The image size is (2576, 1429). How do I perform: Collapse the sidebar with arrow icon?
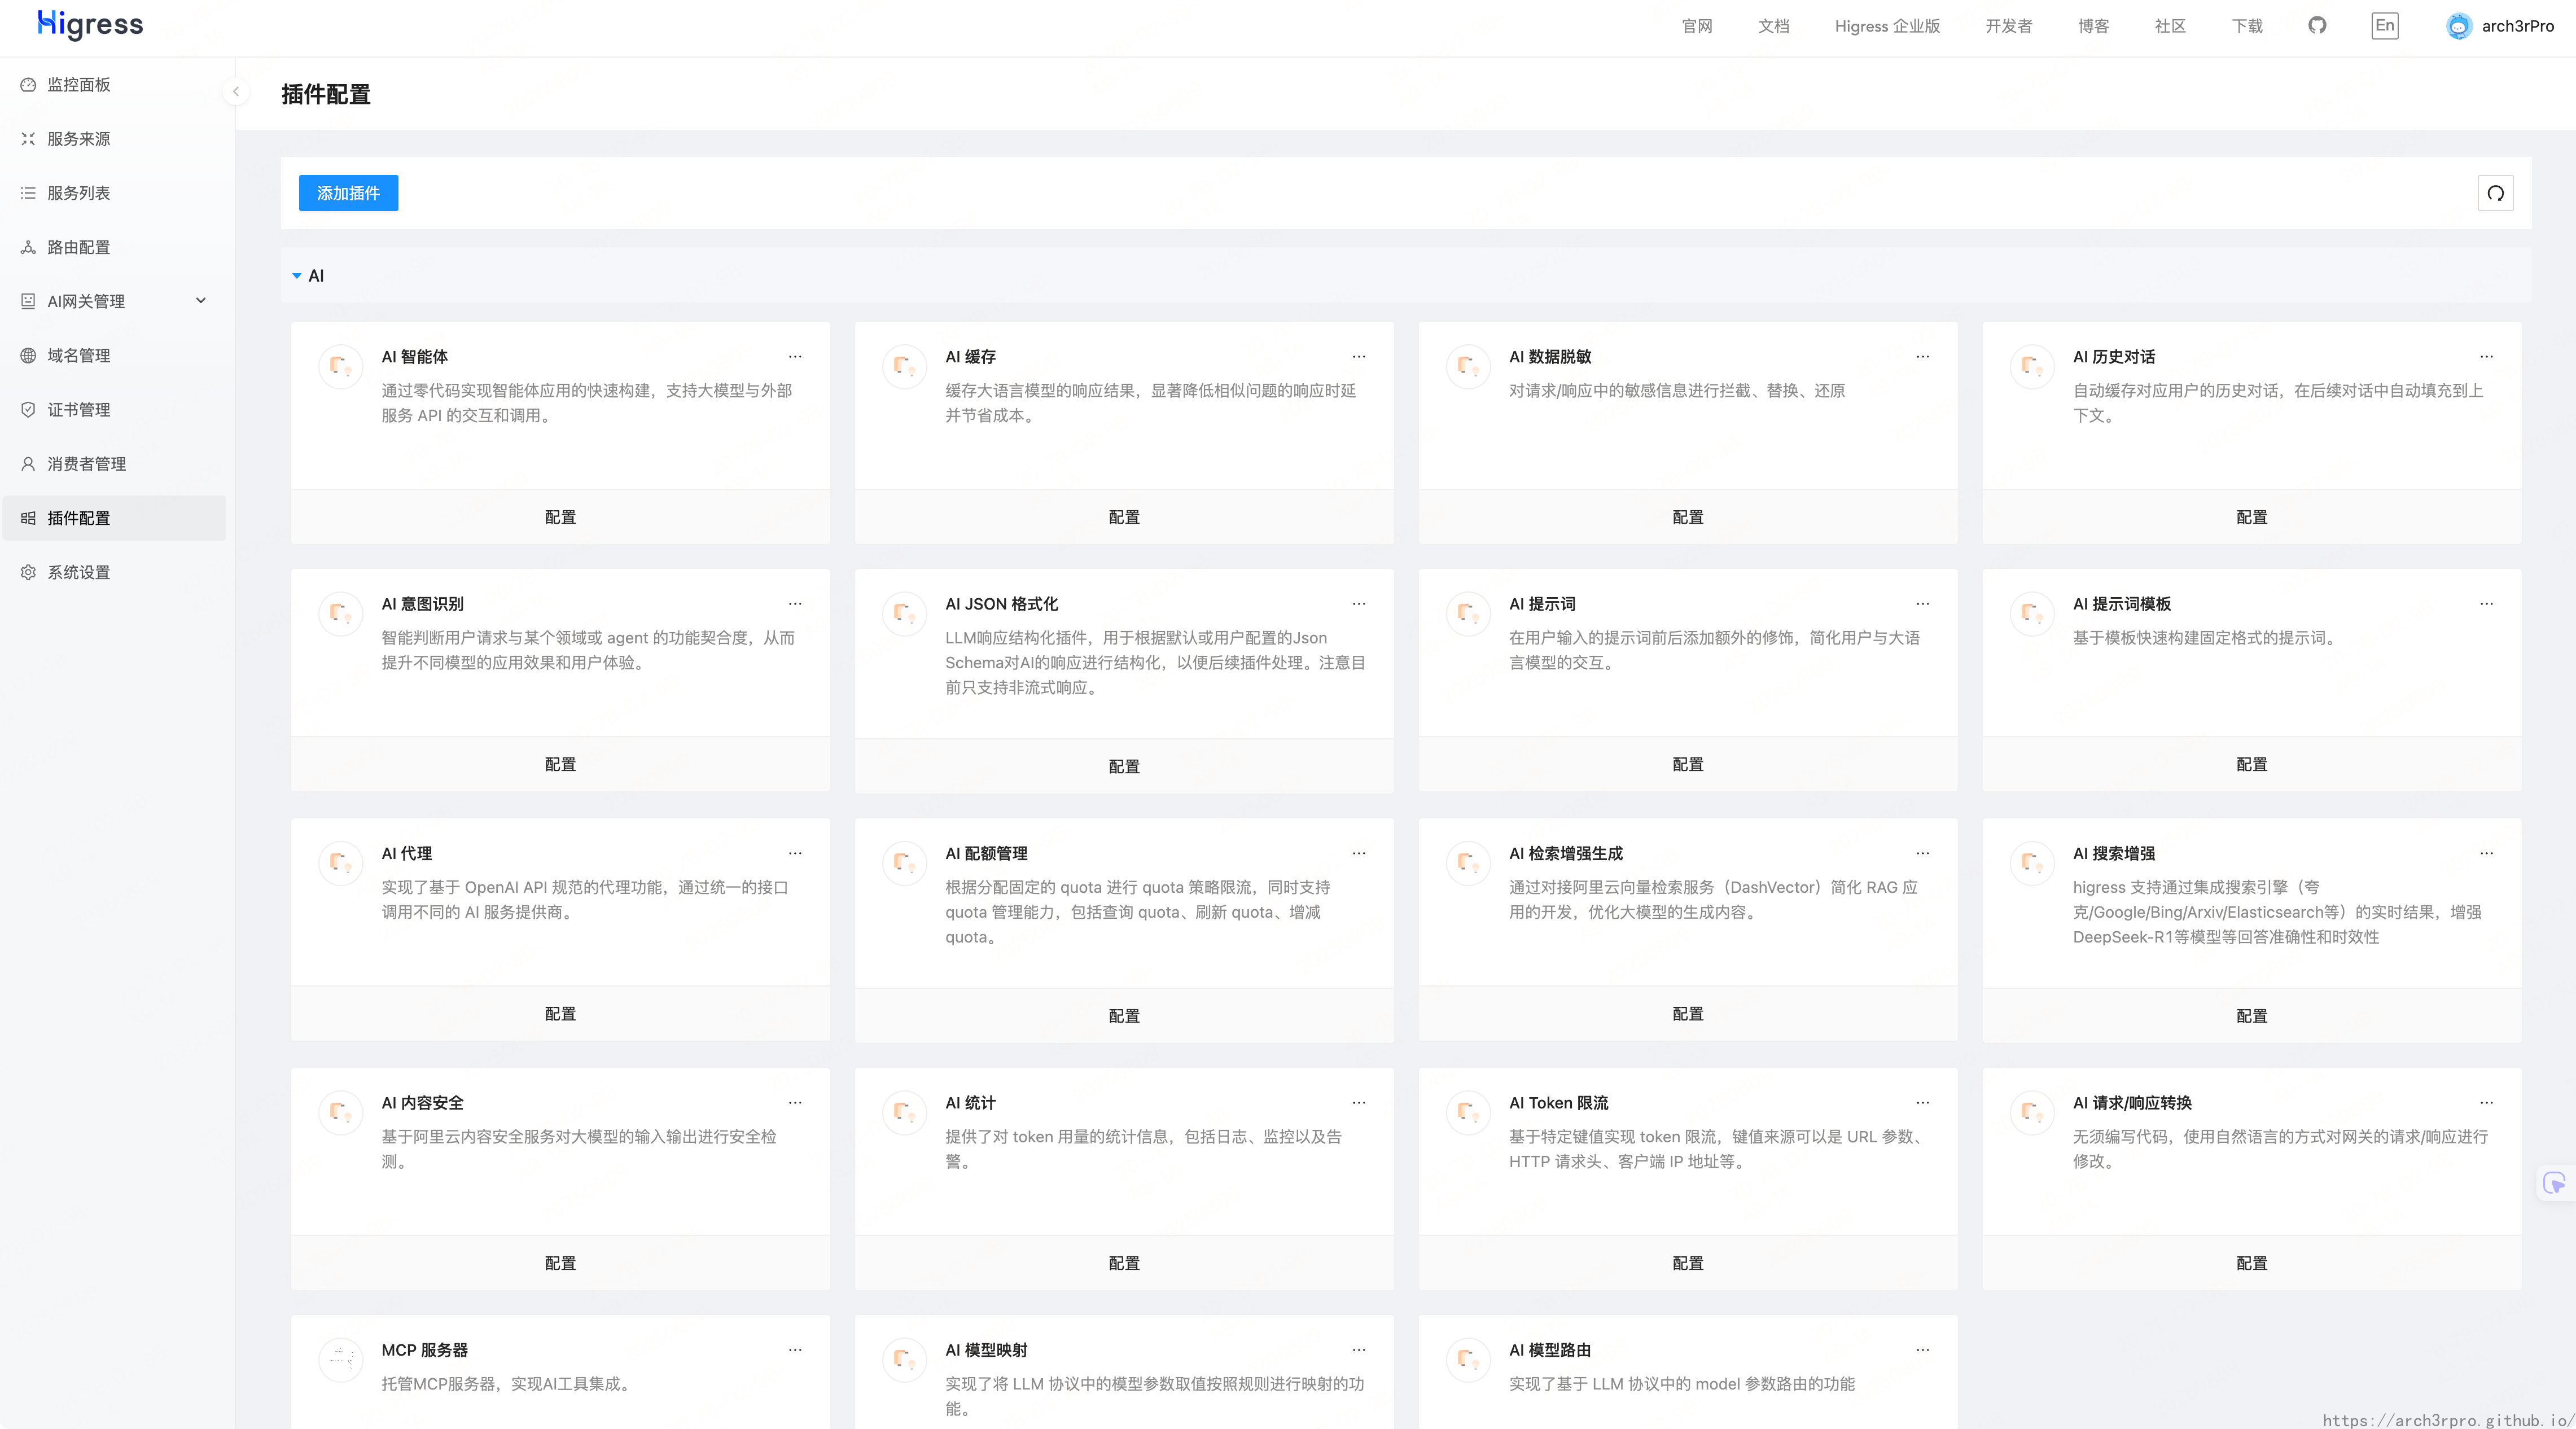236,92
